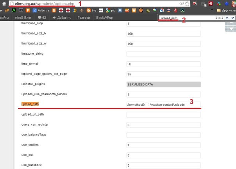This screenshot has height=169, width=236.
Task: Click the users_can_register label
Action: click(35, 125)
